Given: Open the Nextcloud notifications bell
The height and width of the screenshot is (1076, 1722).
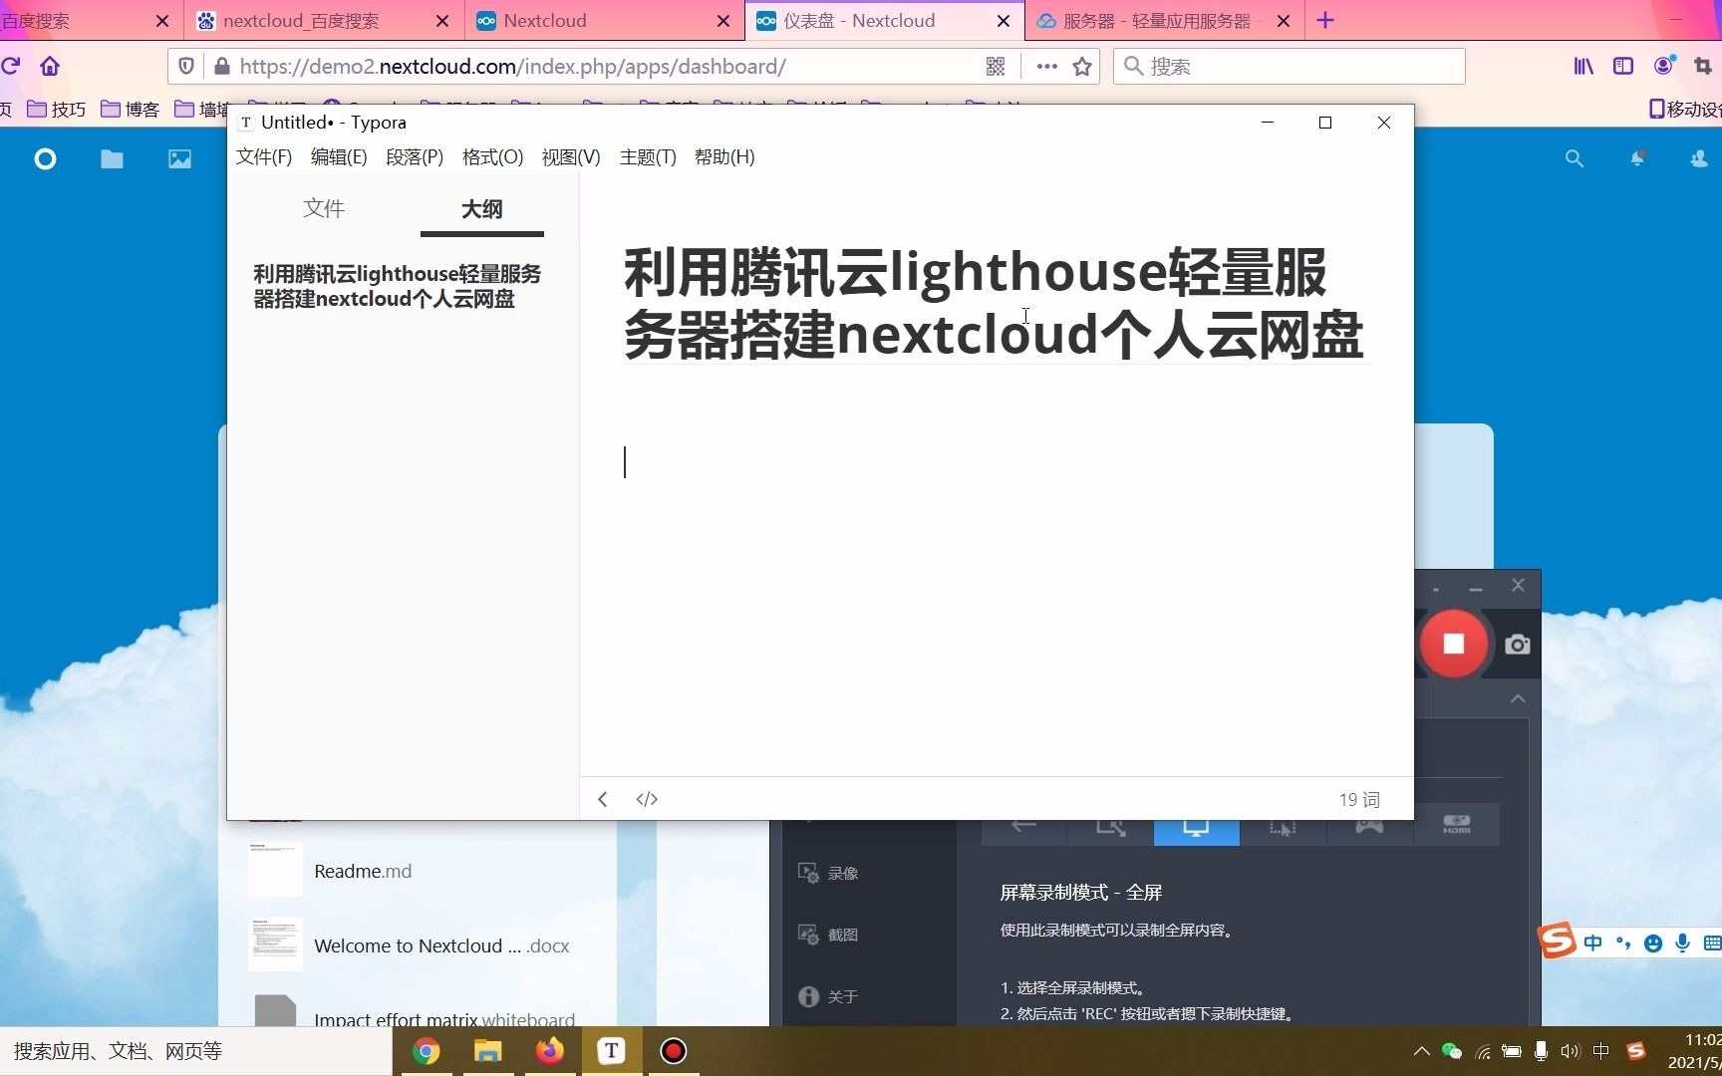Looking at the screenshot, I should (1637, 158).
